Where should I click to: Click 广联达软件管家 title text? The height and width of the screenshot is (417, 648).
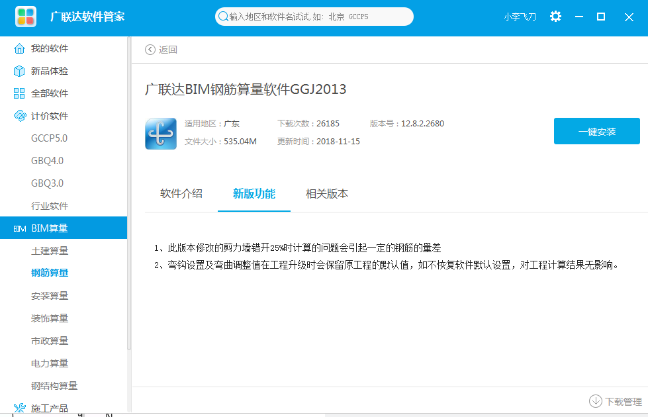pyautogui.click(x=87, y=17)
